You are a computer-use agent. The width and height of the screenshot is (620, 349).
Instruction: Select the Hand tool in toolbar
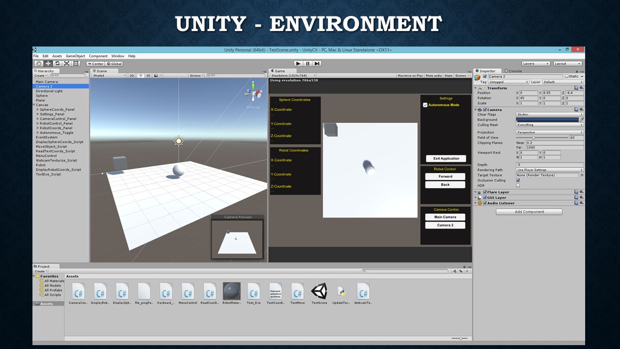tap(39, 63)
